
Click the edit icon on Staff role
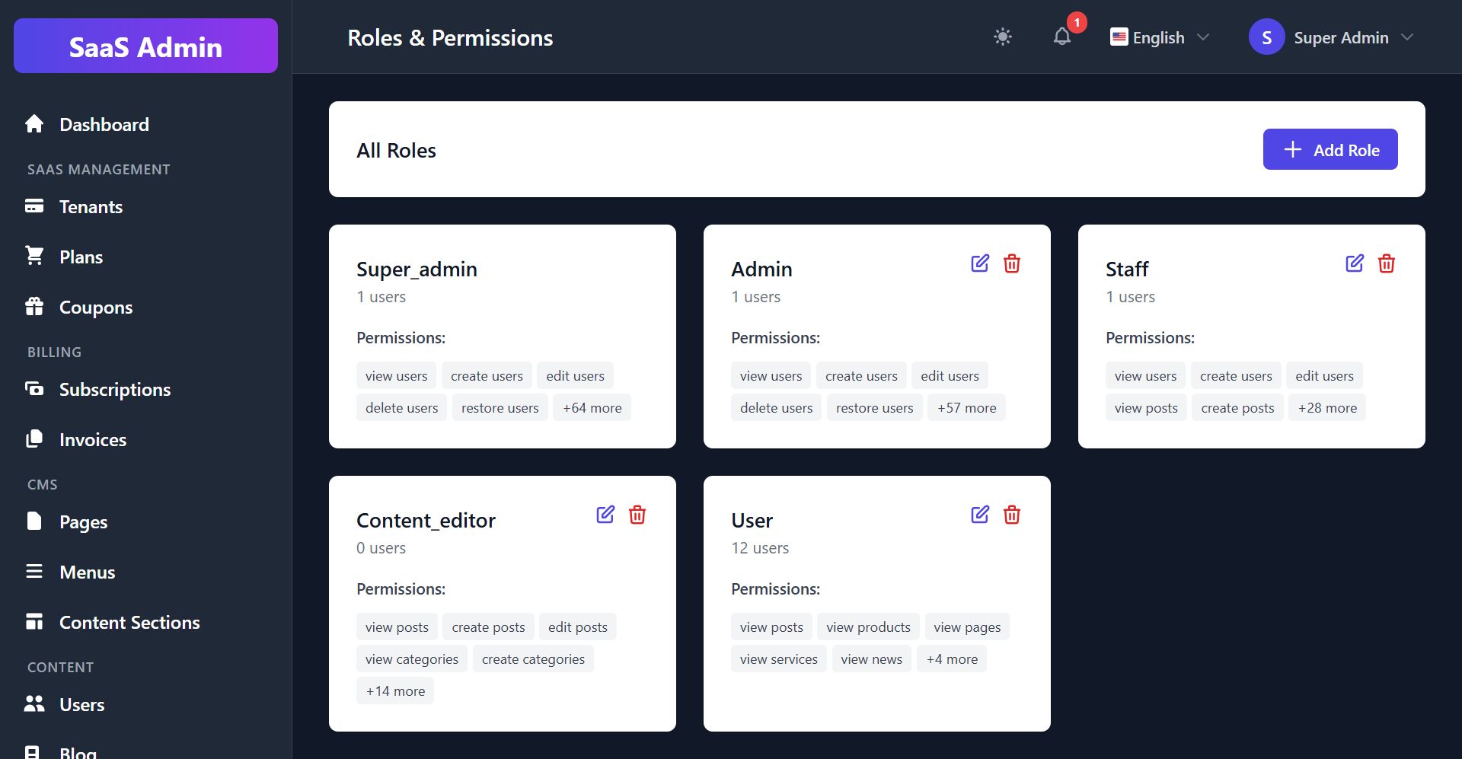1355,263
